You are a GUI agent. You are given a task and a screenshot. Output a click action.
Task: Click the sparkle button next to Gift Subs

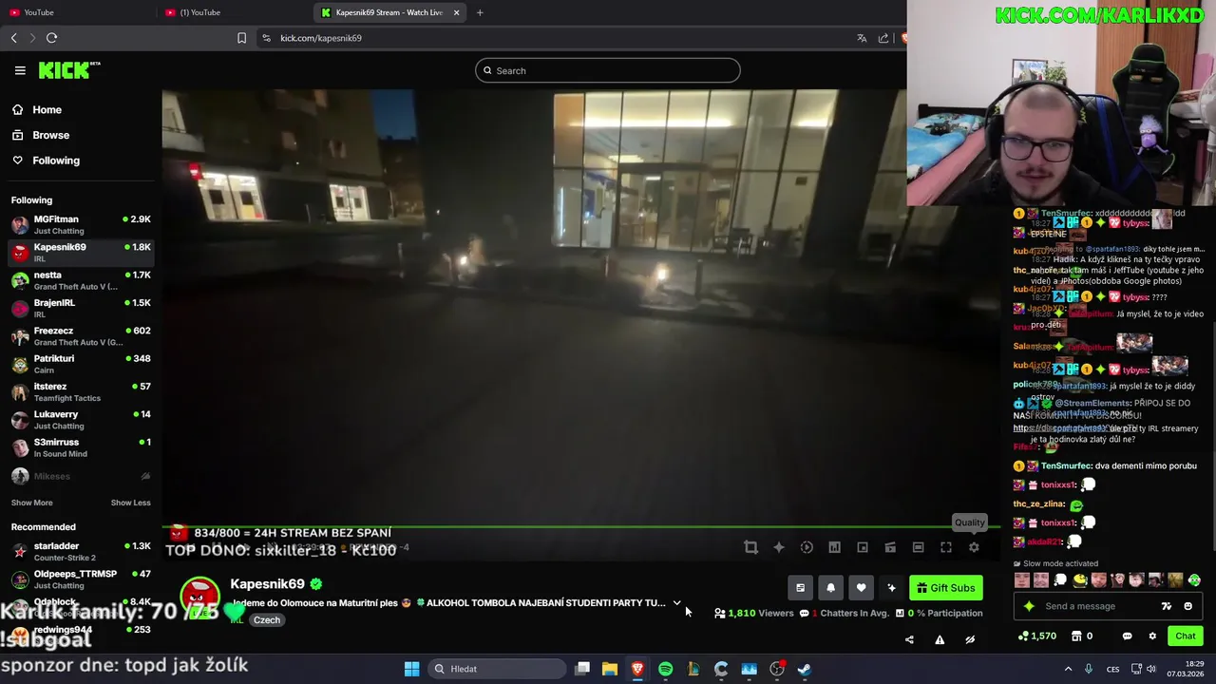[x=891, y=588]
